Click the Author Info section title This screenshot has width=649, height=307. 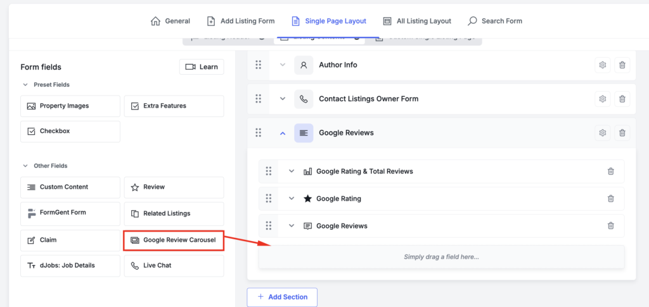click(x=338, y=65)
